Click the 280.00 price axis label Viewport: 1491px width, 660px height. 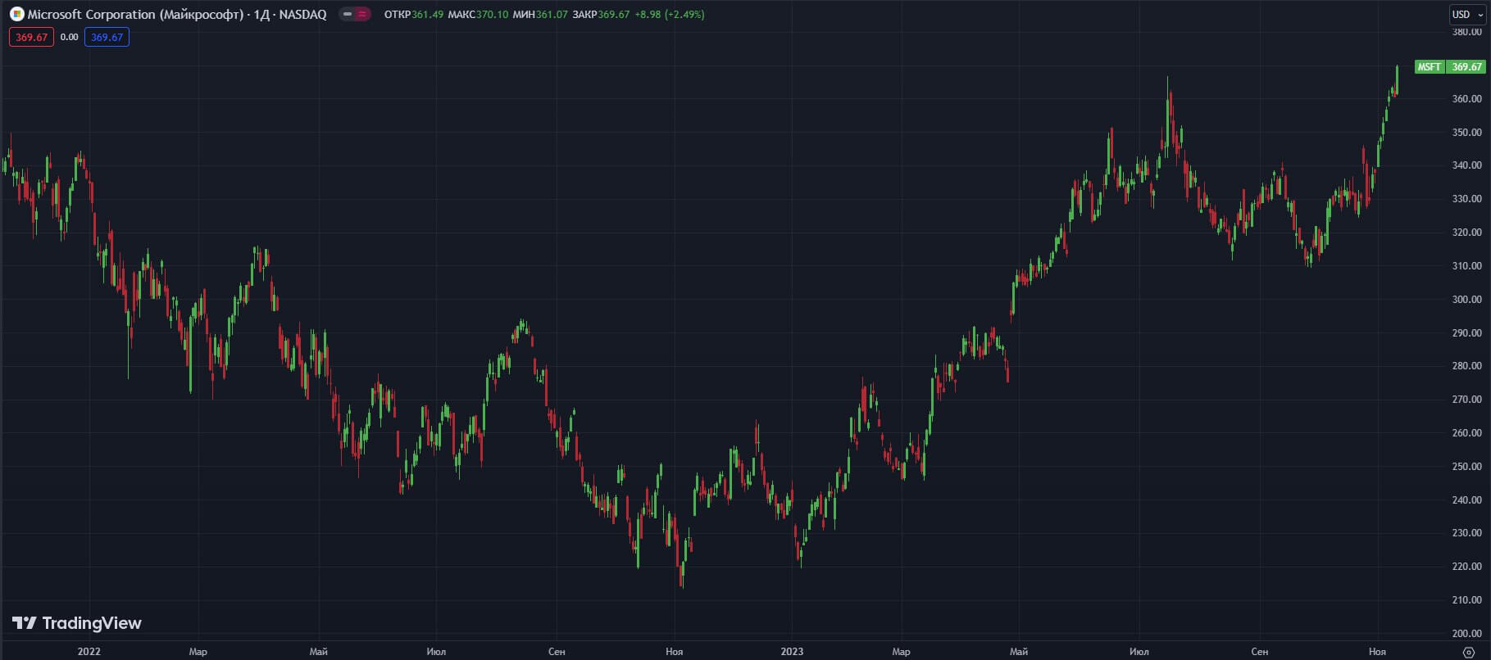pyautogui.click(x=1466, y=365)
